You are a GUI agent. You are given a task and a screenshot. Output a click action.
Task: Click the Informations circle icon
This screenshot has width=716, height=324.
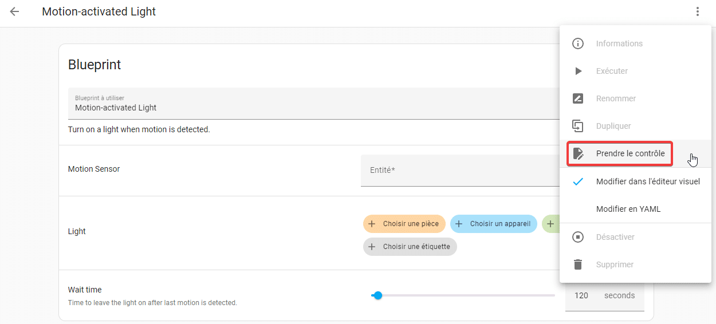pyautogui.click(x=578, y=44)
